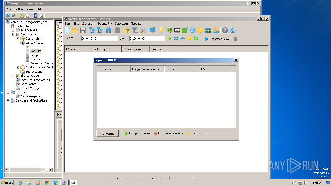Expand Local Users and Groups node

13,80
